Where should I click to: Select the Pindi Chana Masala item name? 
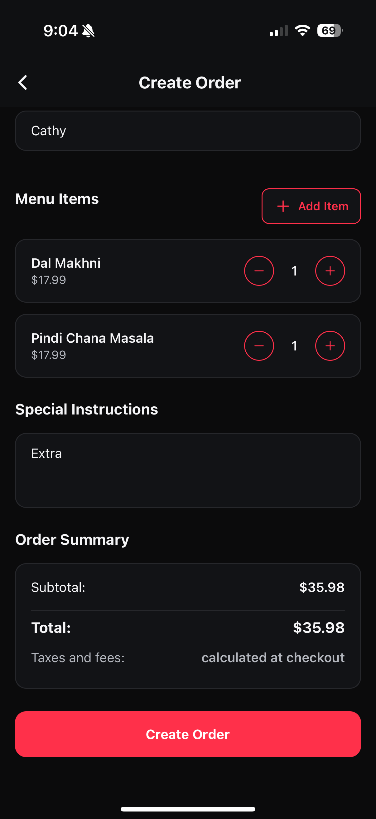pyautogui.click(x=92, y=338)
